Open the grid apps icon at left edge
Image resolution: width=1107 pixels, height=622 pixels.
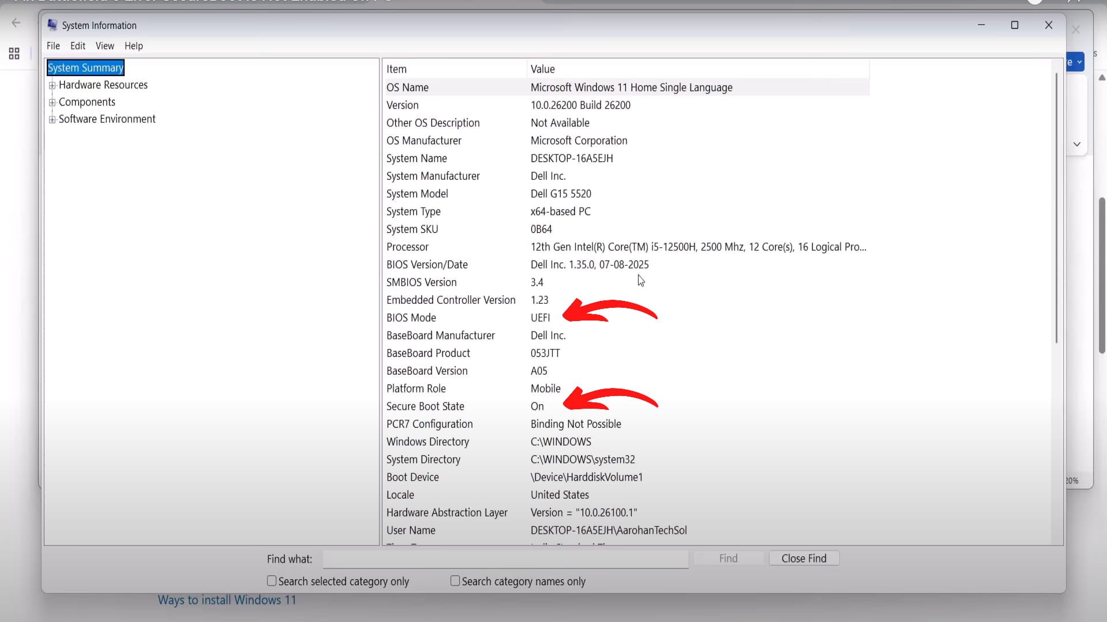[14, 54]
